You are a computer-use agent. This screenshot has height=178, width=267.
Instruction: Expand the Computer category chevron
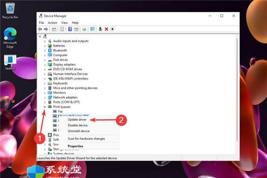click(x=44, y=55)
